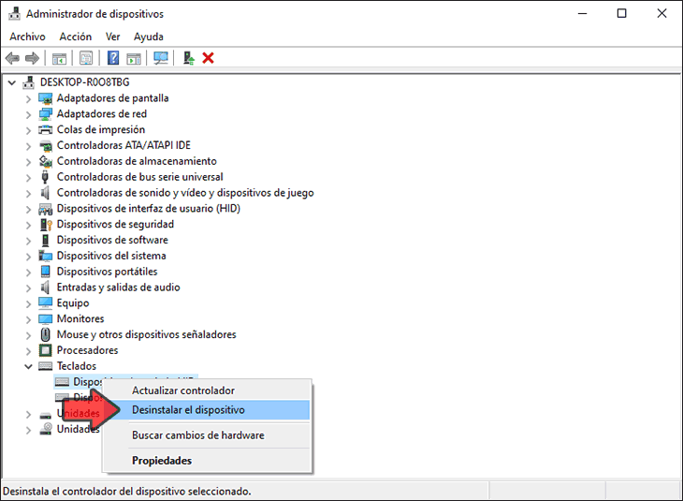The image size is (683, 501).
Task: Choose Buscar cambios de hardware
Action: coord(206,435)
